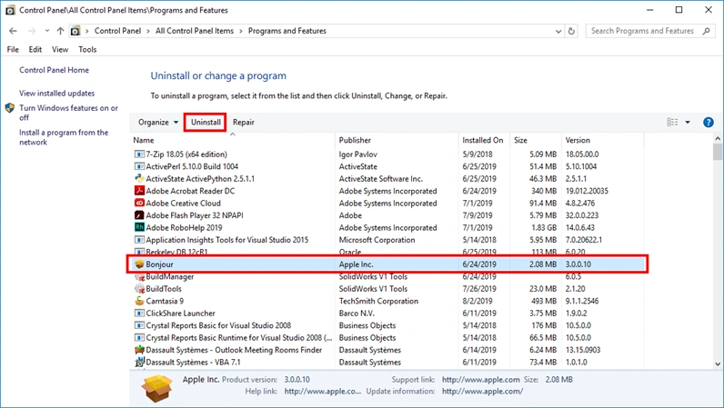Select the Adobe Flash Player icon
The height and width of the screenshot is (408, 724).
click(139, 215)
